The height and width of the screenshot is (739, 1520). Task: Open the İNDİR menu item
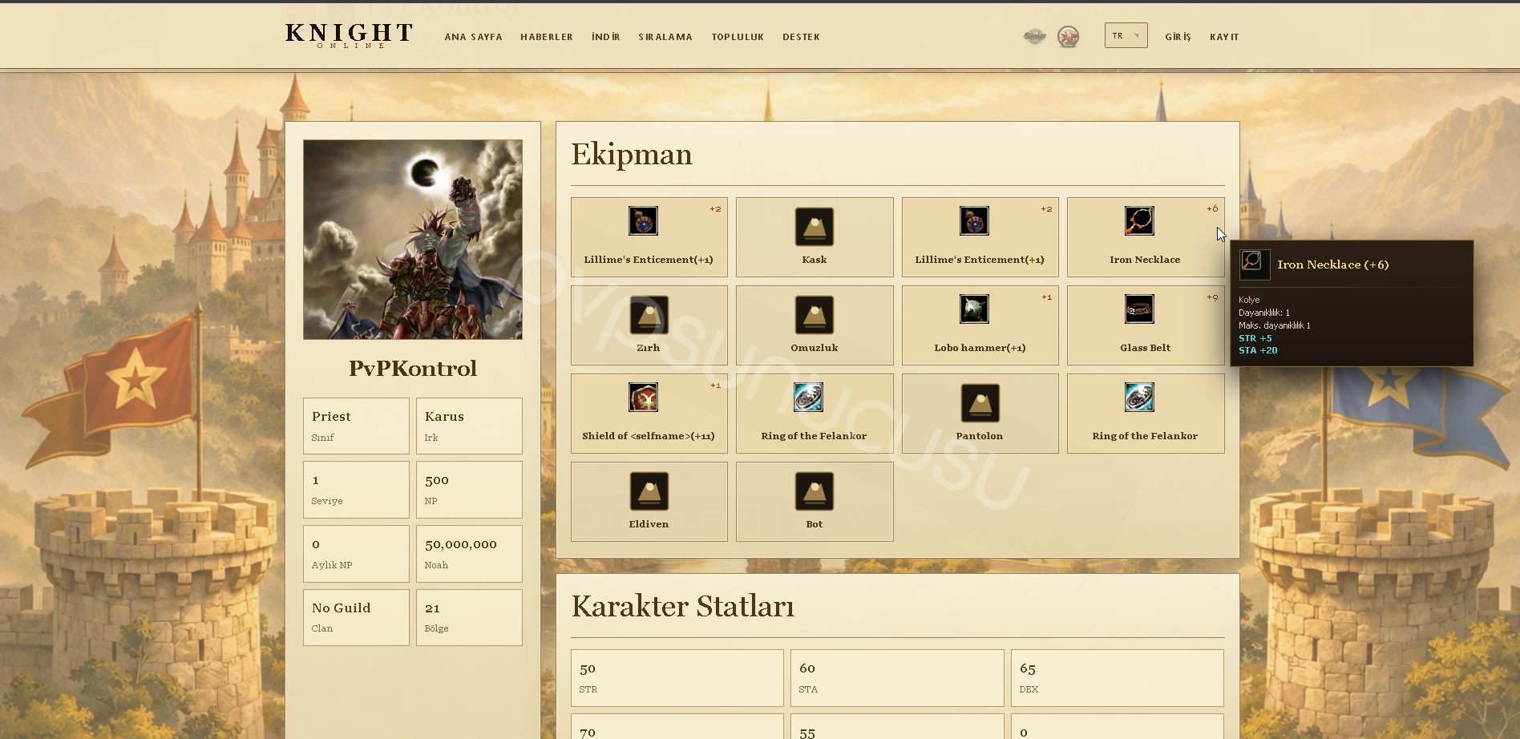605,37
